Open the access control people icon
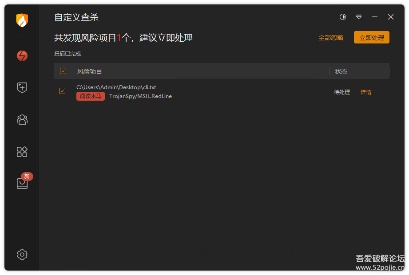This screenshot has width=409, height=275. (22, 119)
